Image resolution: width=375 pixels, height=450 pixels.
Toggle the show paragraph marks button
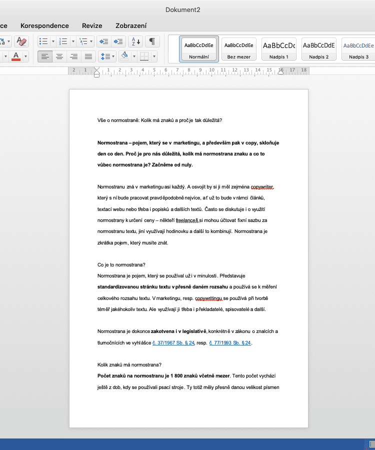point(152,41)
